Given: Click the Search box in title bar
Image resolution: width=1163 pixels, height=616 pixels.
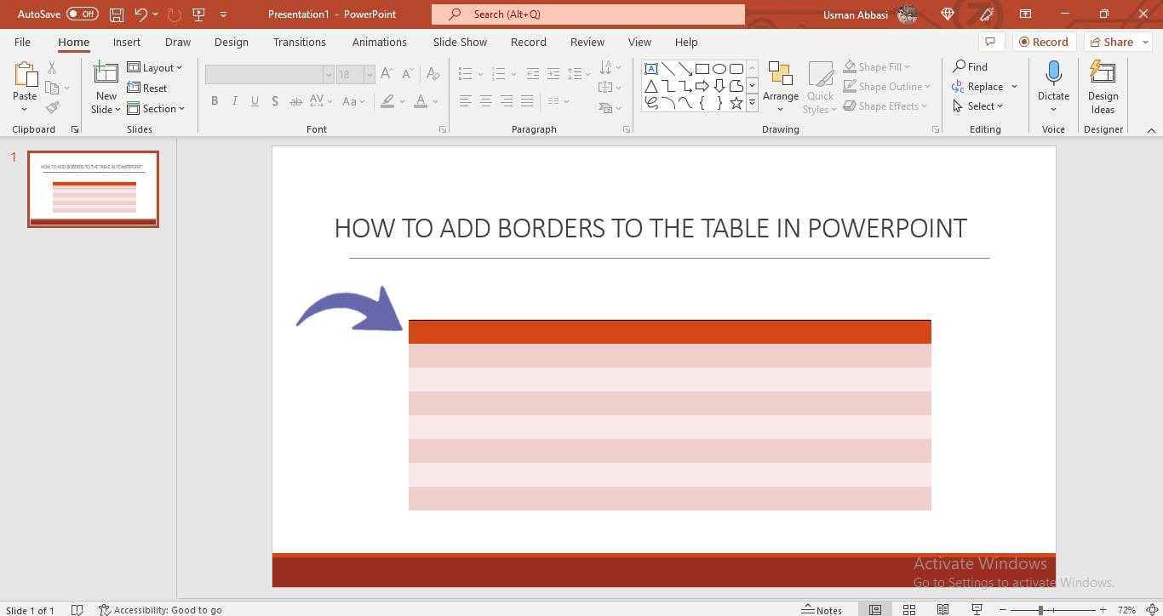Looking at the screenshot, I should [x=588, y=14].
